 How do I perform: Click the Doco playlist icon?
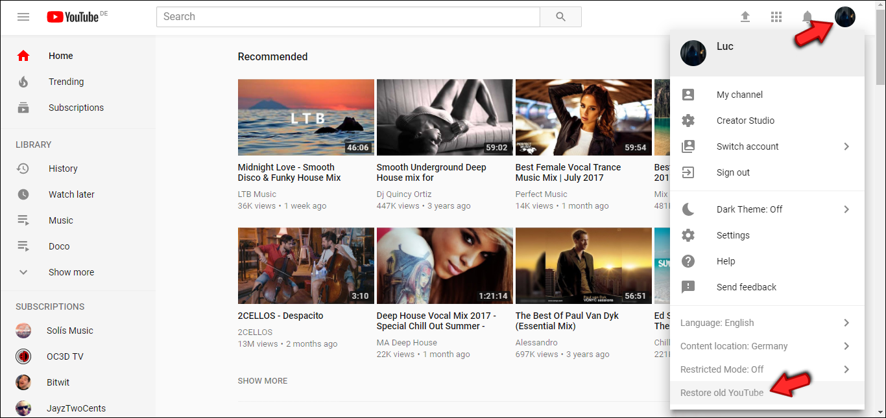pyautogui.click(x=23, y=246)
